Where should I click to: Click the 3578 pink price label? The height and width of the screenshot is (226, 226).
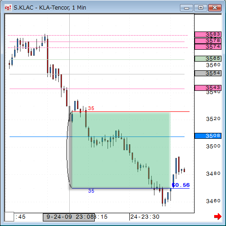click(x=208, y=41)
